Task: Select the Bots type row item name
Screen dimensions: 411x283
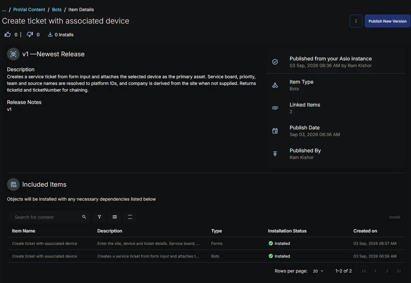Action: point(45,256)
